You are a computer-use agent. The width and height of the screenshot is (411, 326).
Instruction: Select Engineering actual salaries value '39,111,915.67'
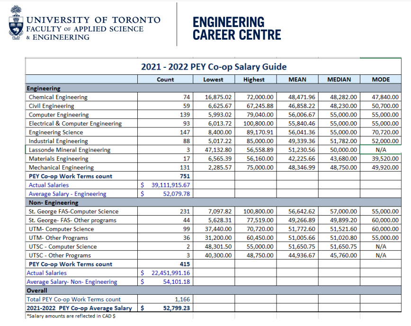170,185
